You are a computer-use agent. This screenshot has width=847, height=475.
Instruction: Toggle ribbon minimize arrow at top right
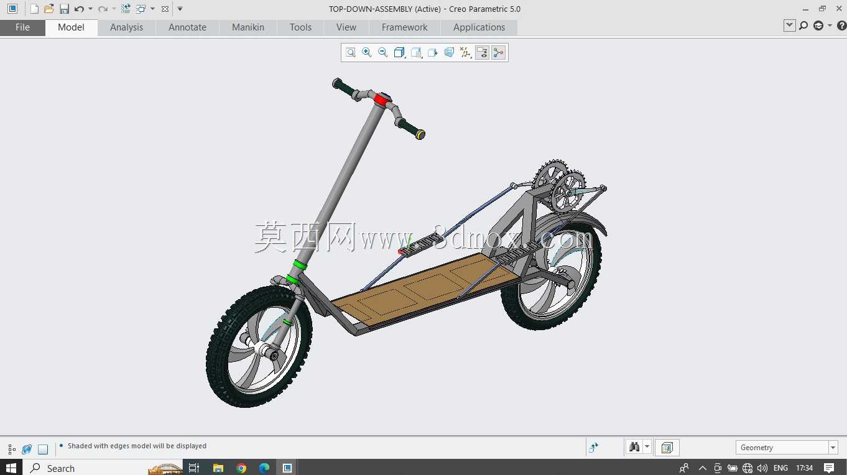790,25
